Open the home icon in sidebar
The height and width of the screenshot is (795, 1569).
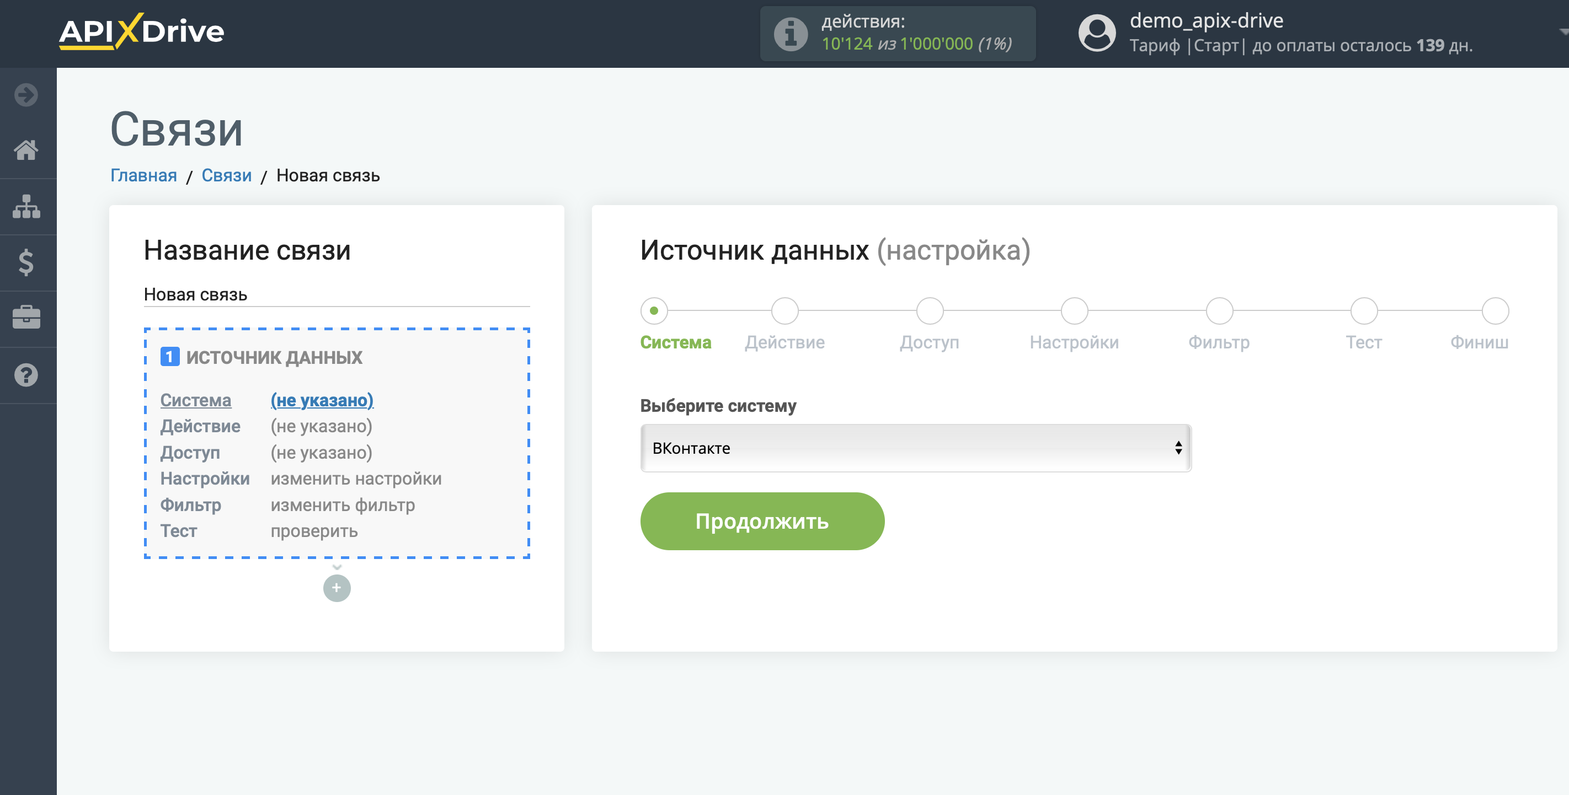tap(26, 150)
